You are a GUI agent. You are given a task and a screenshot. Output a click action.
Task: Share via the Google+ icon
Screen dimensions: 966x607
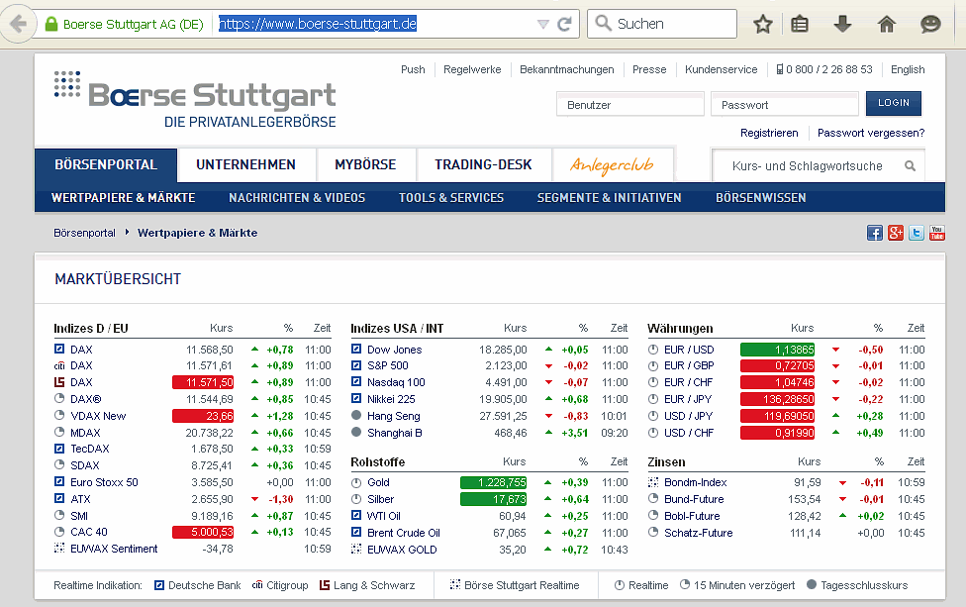pyautogui.click(x=896, y=233)
